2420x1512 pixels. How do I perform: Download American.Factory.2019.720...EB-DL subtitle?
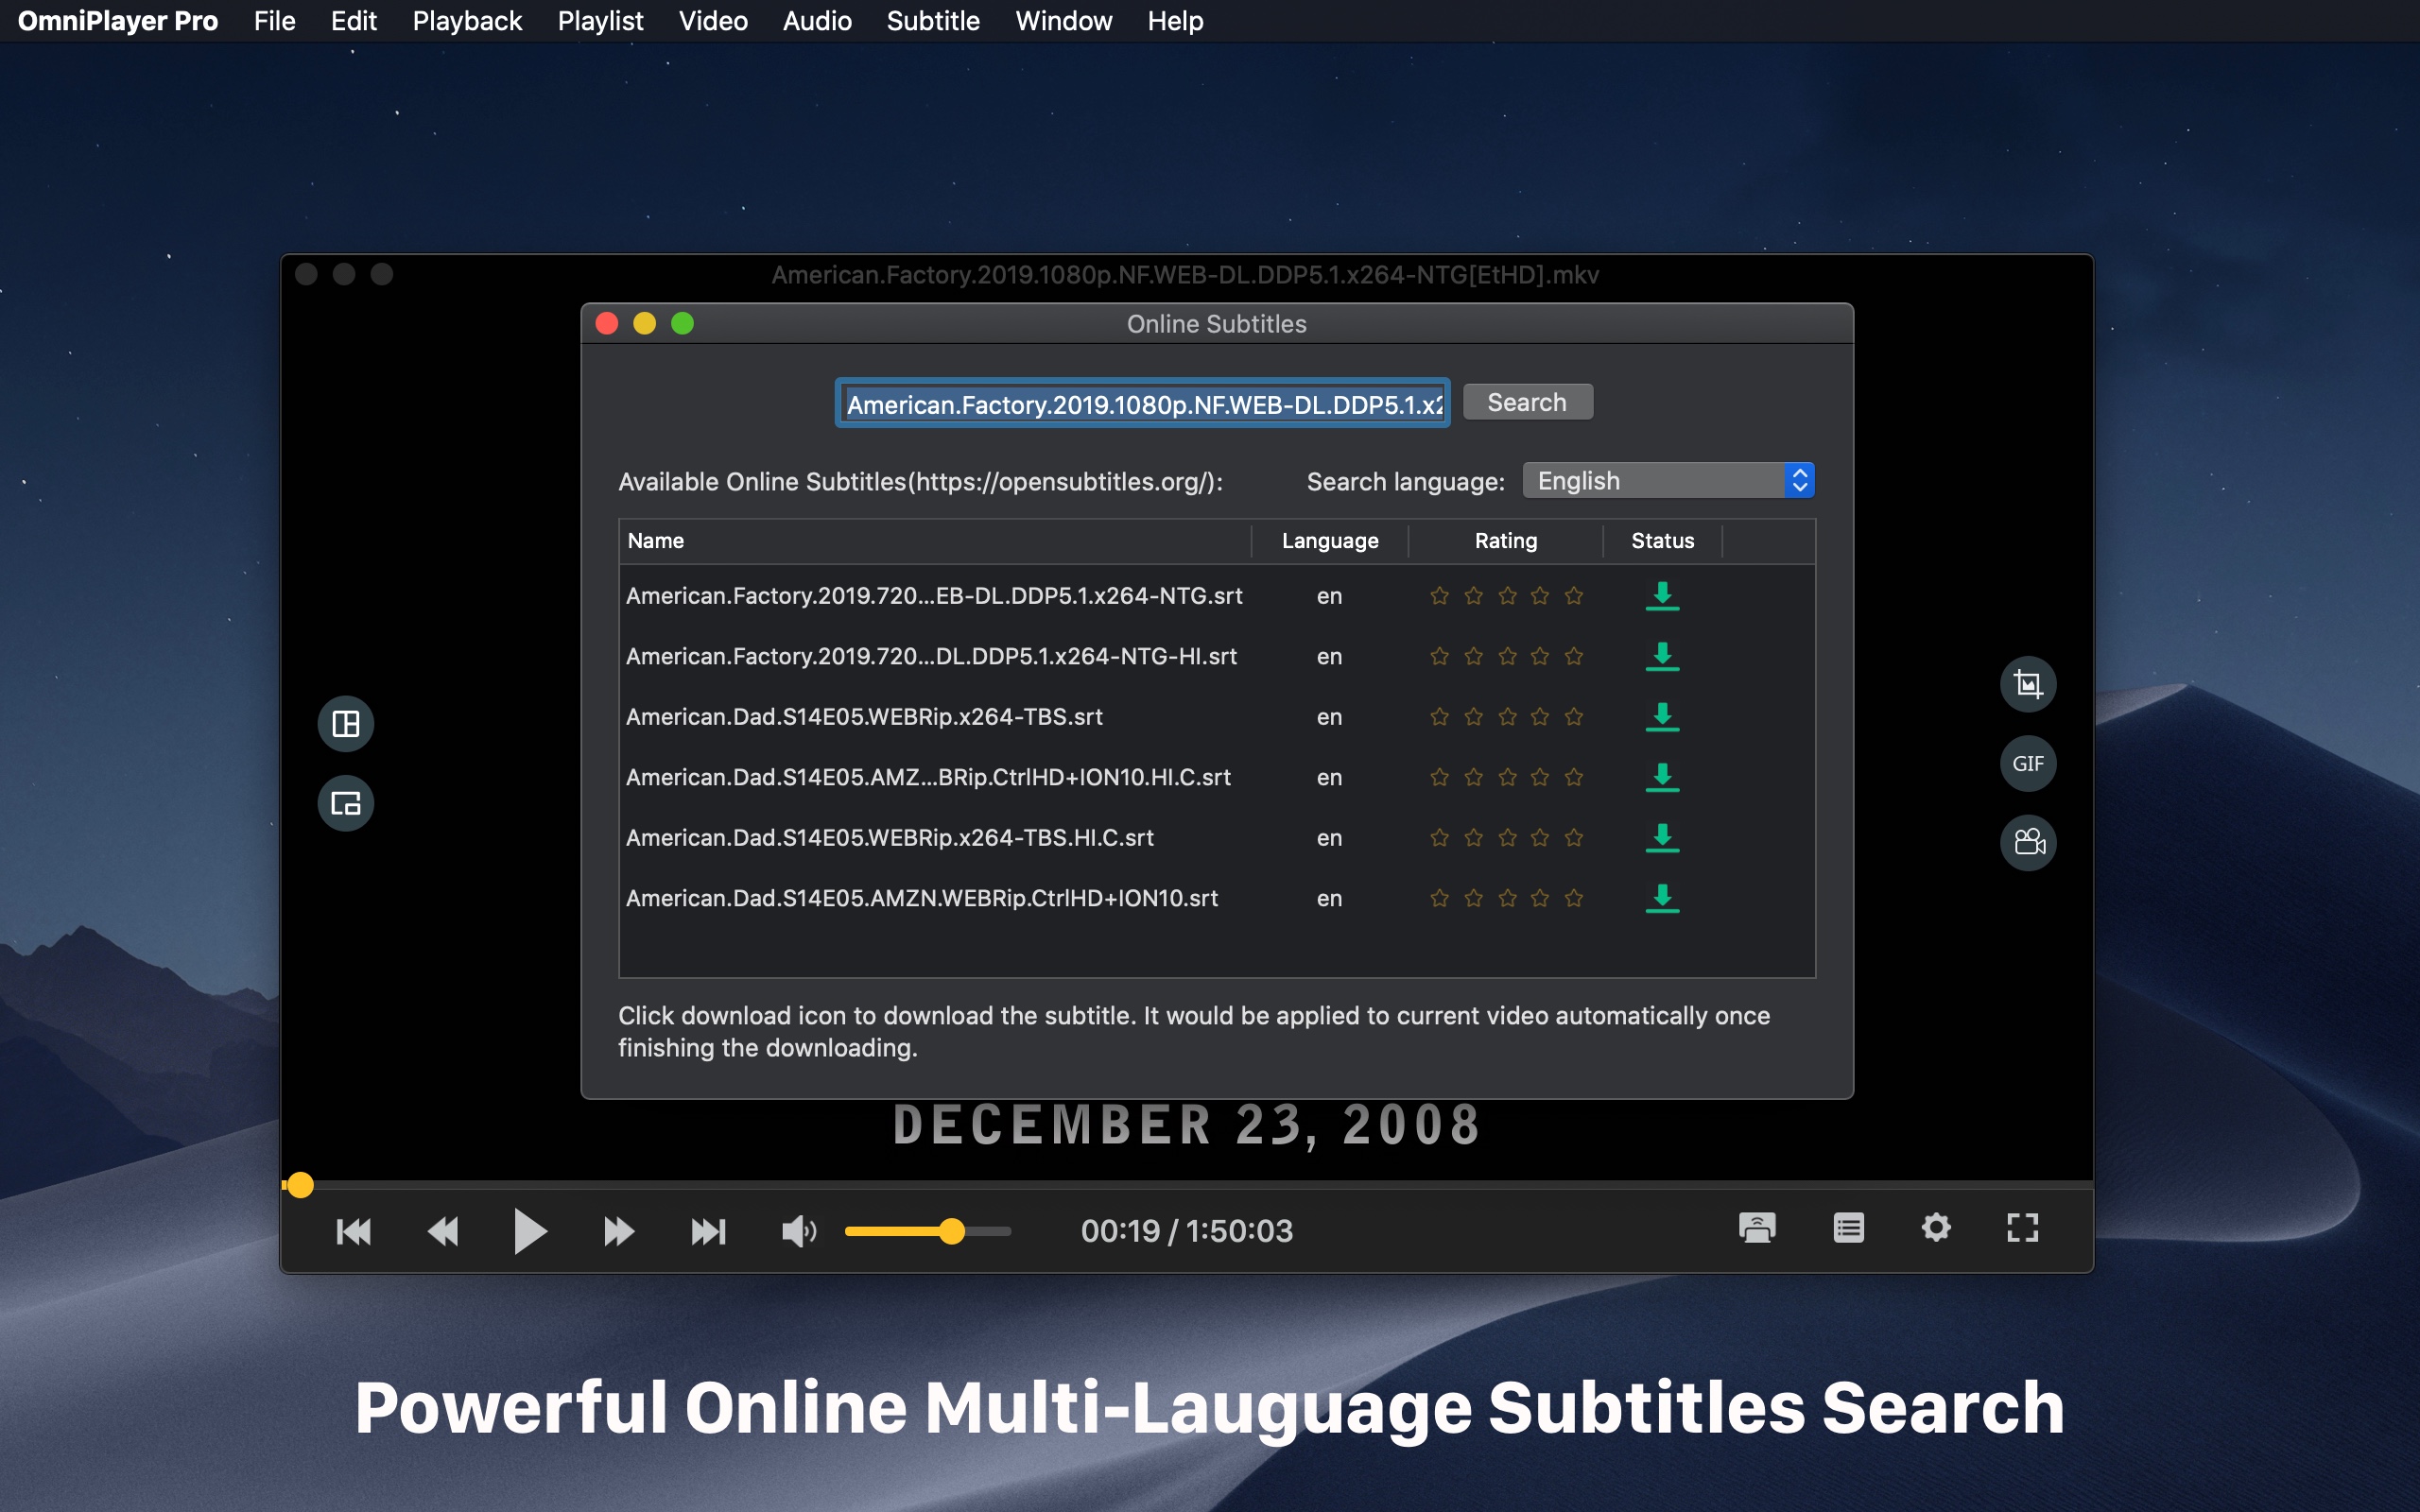pos(1660,594)
